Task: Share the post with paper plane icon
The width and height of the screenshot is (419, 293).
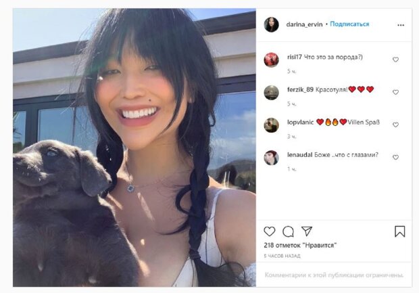Action: click(x=307, y=231)
